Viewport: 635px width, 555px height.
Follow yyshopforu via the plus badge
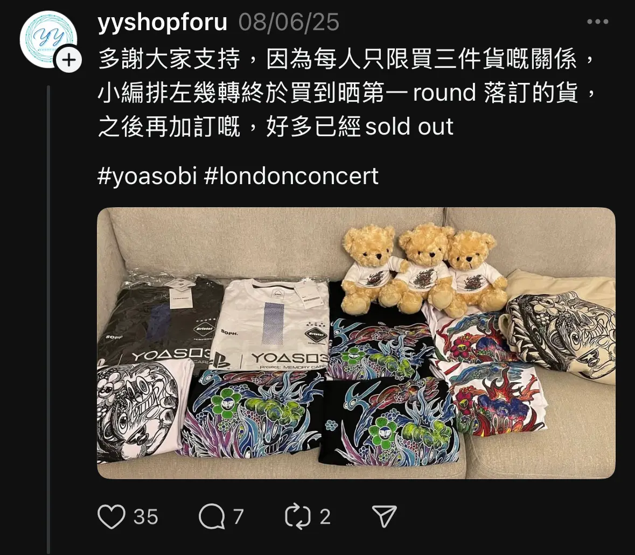(x=69, y=61)
